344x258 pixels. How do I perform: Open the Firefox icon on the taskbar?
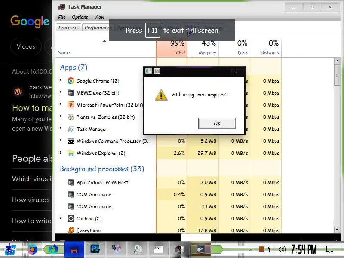pyautogui.click(x=53, y=249)
